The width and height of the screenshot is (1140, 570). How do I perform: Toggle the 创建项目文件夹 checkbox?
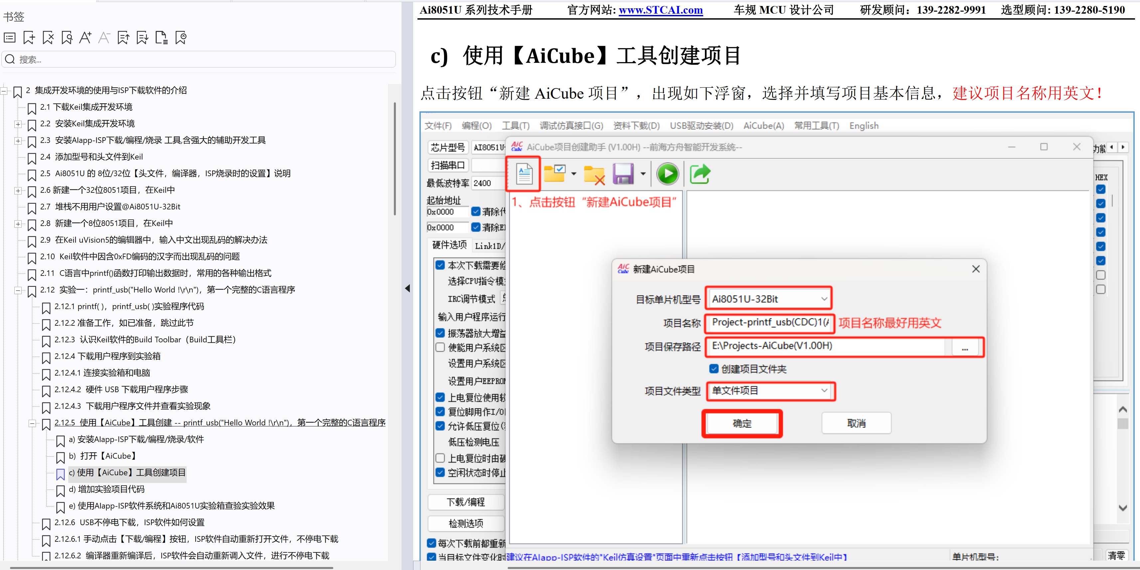714,368
